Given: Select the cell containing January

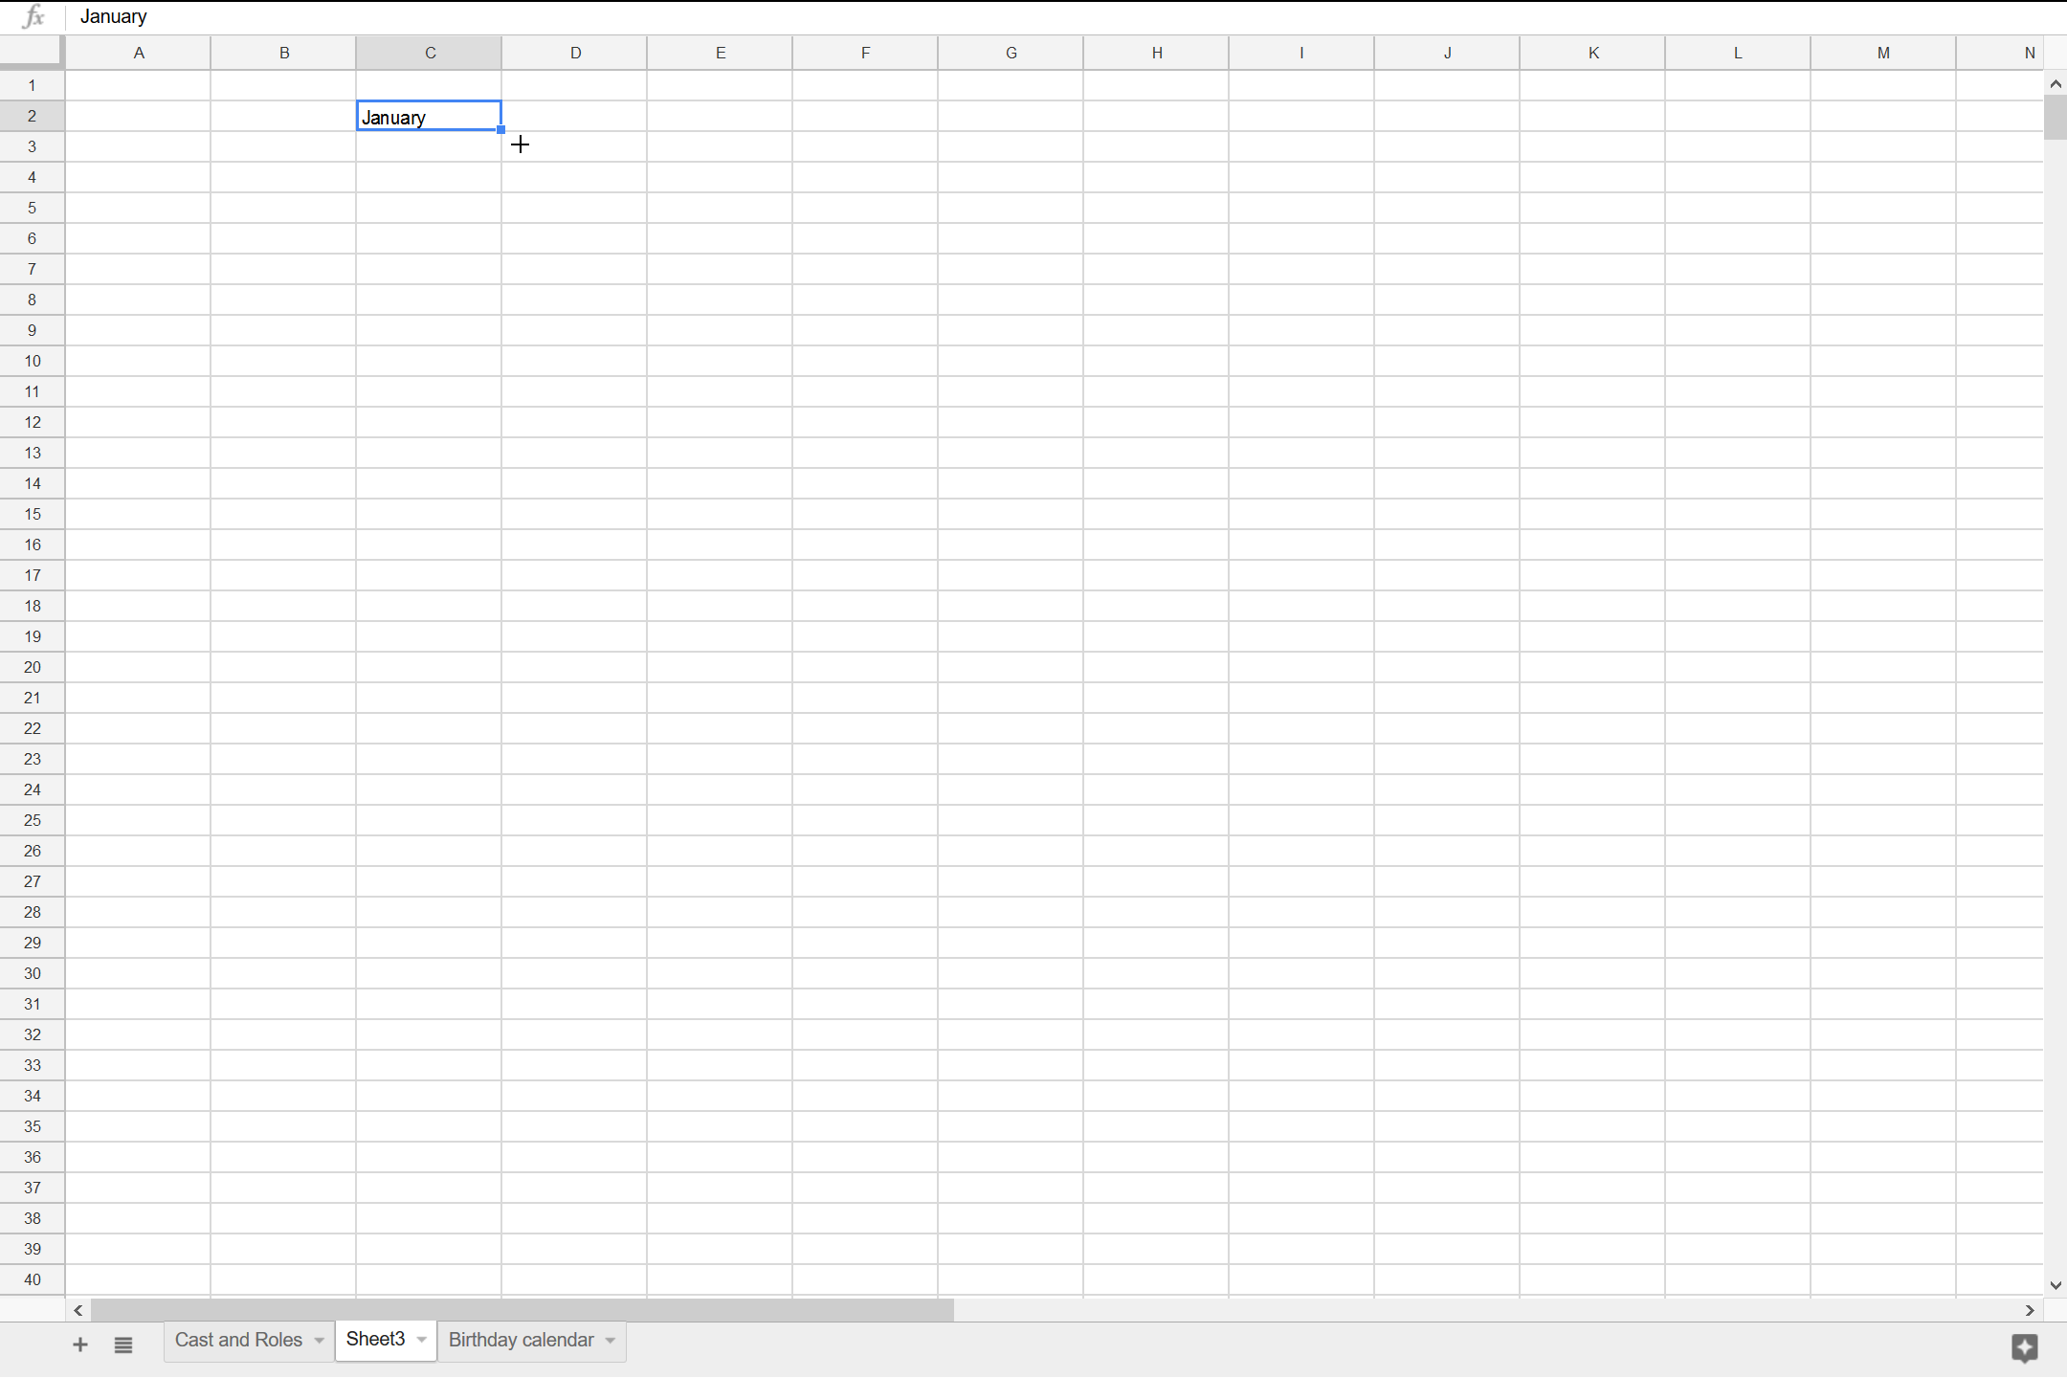Looking at the screenshot, I should coord(428,116).
